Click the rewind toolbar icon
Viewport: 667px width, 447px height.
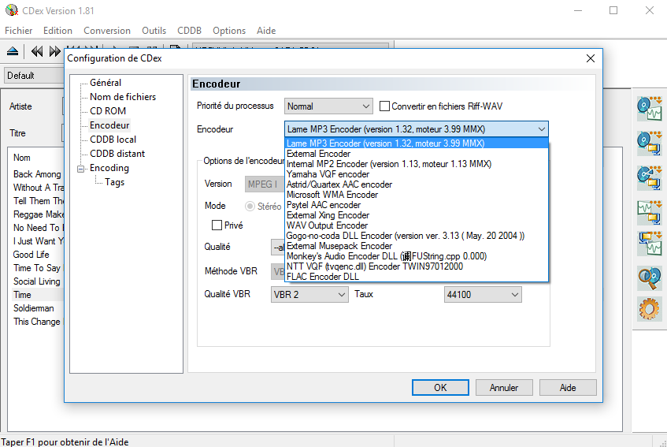click(x=37, y=51)
